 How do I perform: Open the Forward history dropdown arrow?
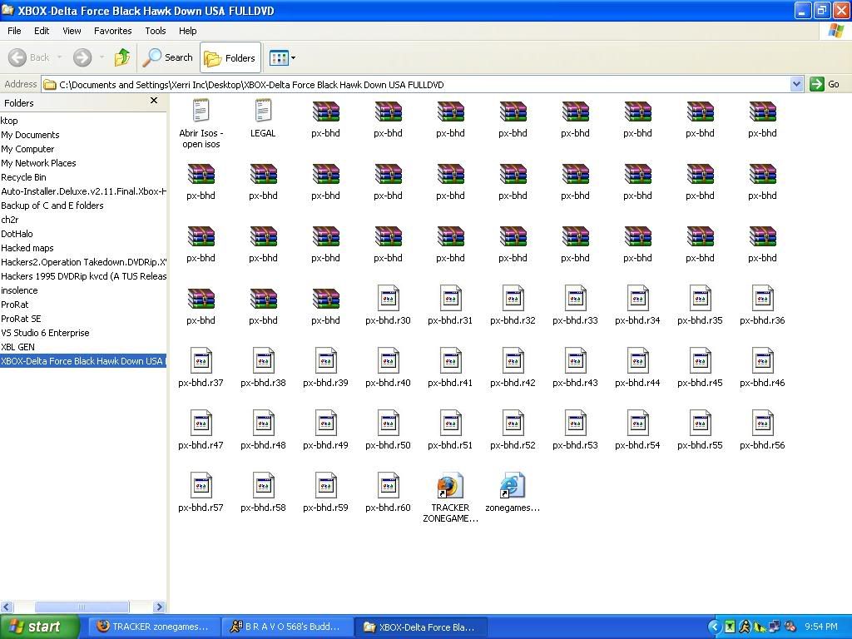click(102, 57)
